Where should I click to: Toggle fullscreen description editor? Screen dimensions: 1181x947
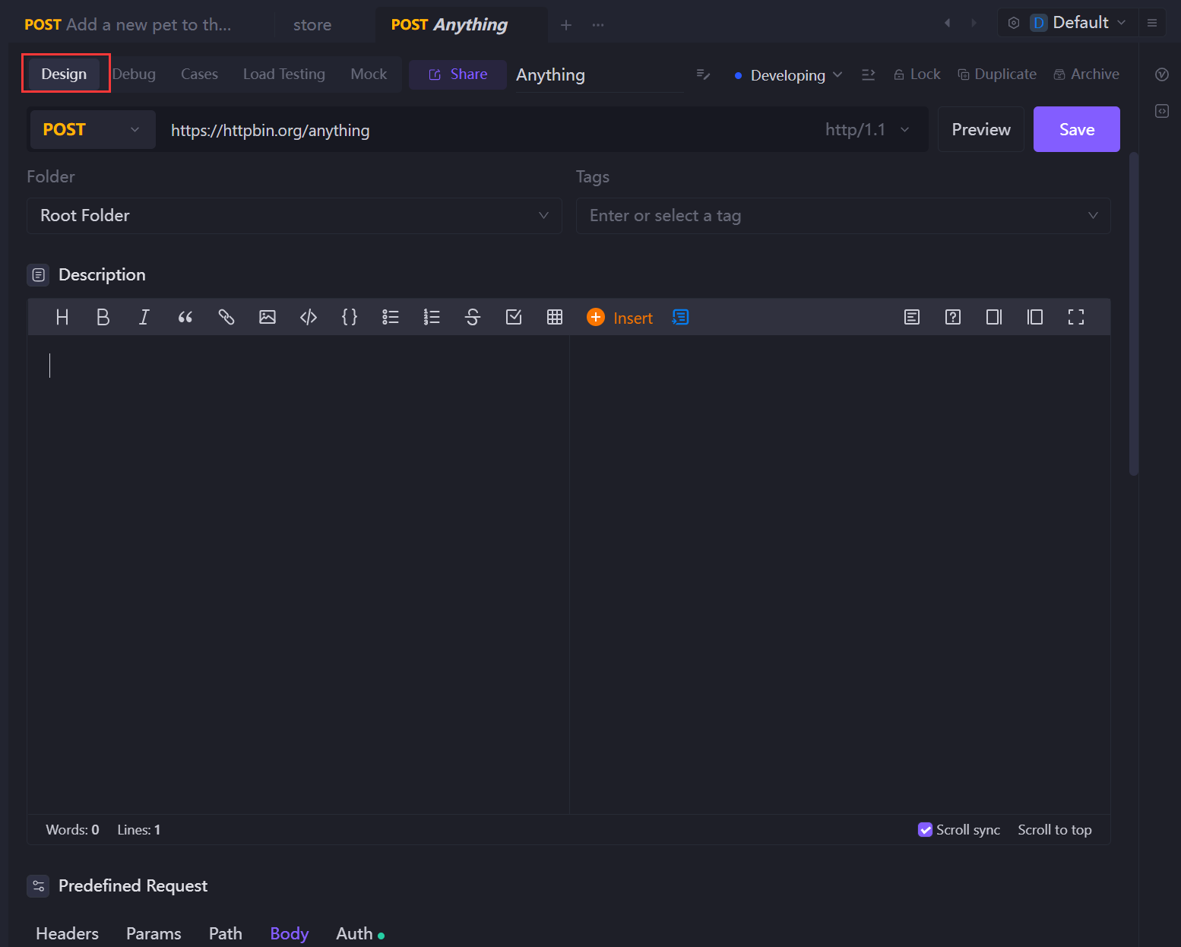pyautogui.click(x=1076, y=317)
